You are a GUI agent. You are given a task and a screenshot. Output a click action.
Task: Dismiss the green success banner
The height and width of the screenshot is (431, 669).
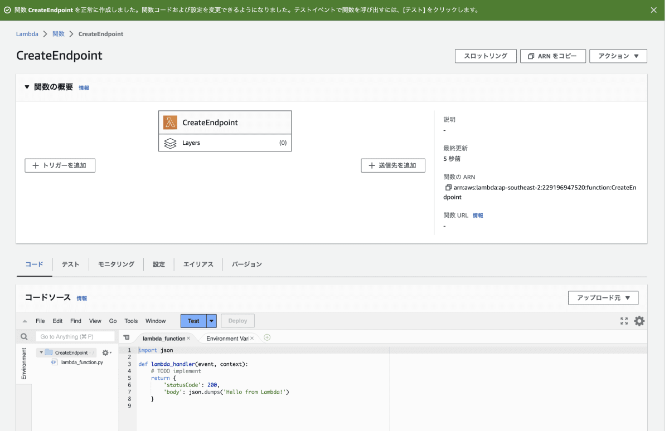tap(654, 10)
